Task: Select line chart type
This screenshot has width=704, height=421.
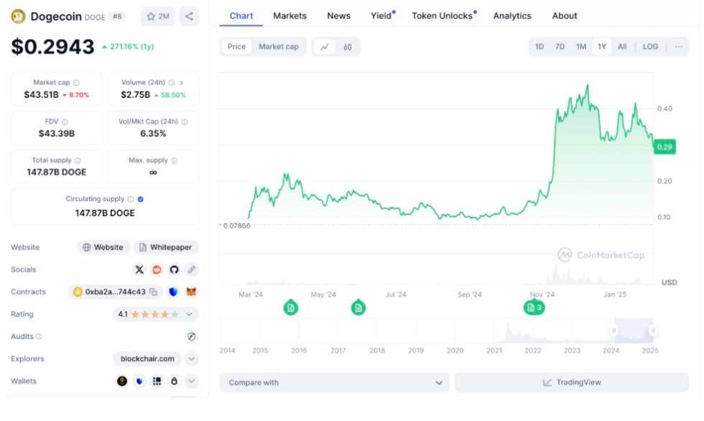Action: click(x=325, y=47)
